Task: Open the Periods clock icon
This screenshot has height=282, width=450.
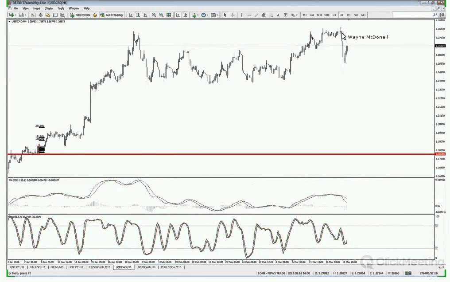Action: click(x=203, y=15)
